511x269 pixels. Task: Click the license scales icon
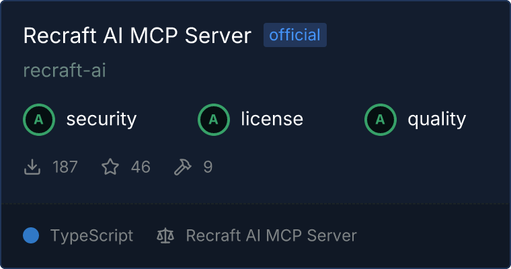[x=165, y=235]
